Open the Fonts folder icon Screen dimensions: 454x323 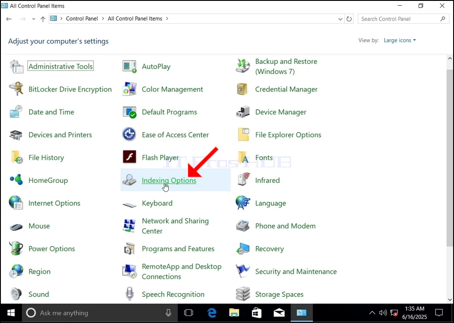(243, 157)
